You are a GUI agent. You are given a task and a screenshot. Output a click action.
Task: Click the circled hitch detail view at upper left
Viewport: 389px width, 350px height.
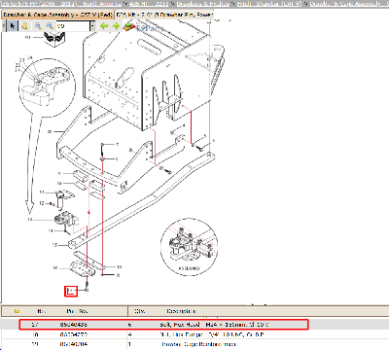point(47,87)
